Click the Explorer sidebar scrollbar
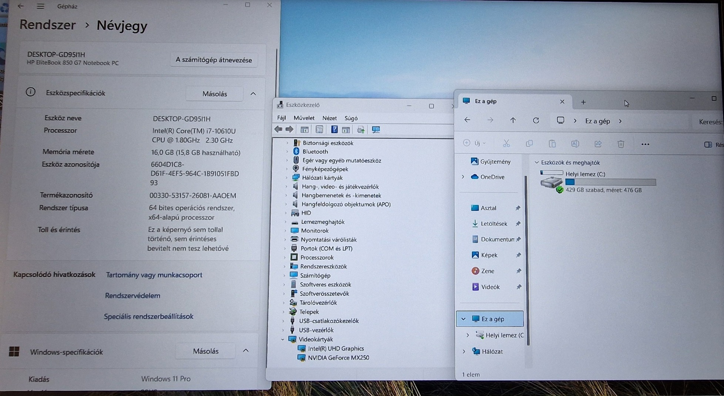 [527, 260]
